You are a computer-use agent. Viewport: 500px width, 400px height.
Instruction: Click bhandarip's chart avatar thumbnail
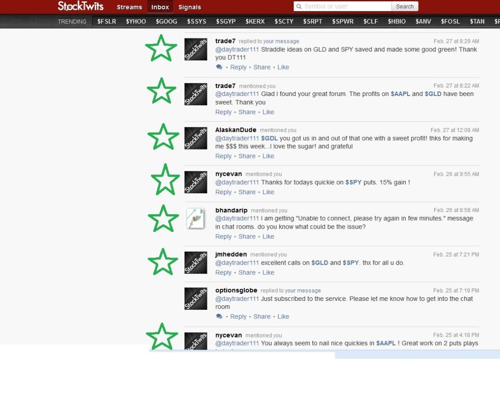pos(196,219)
